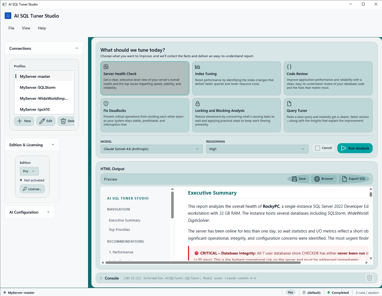Click the Locking and Blocking padlock icon

pyautogui.click(x=198, y=104)
